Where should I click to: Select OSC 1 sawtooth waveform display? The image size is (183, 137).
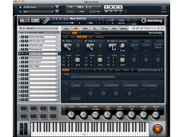(67, 48)
